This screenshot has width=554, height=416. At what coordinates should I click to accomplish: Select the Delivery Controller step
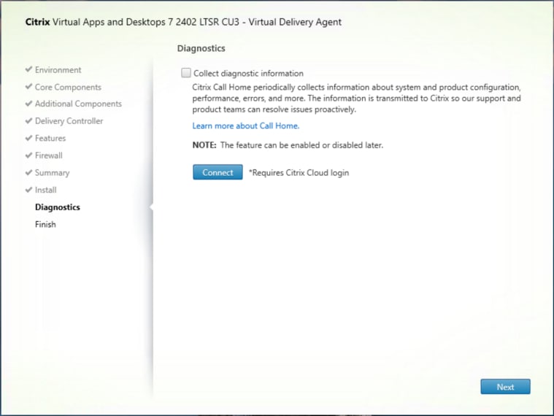pyautogui.click(x=69, y=121)
